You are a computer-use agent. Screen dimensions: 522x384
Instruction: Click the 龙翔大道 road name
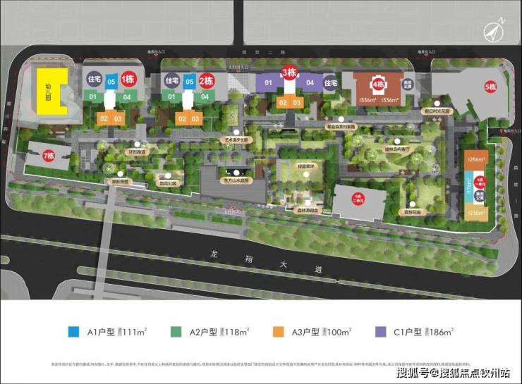click(x=267, y=261)
